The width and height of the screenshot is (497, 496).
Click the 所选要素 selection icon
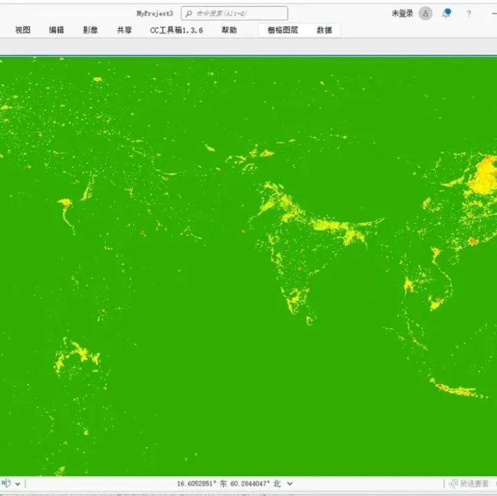[454, 484]
